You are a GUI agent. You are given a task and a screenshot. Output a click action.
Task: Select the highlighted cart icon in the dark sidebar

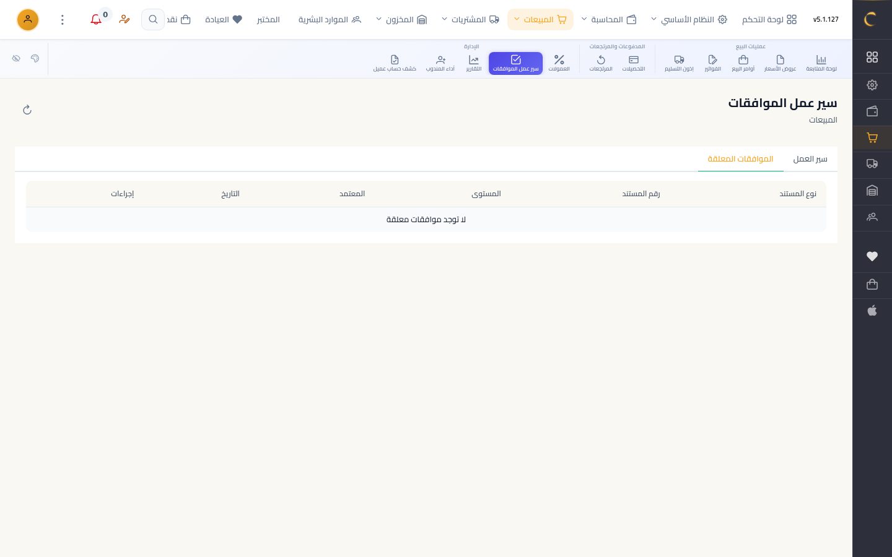[x=872, y=138]
